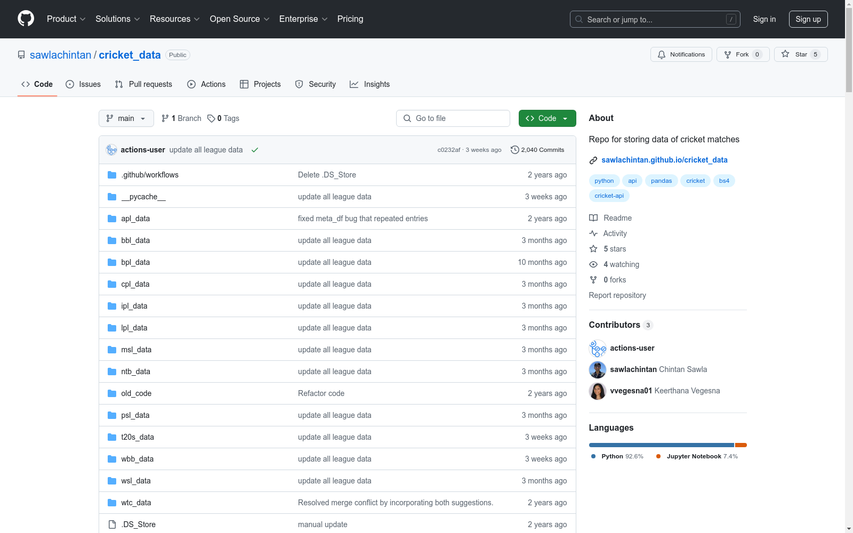Screen dimensions: 853x533
Task: Open the psl_data folder name
Action: pyautogui.click(x=135, y=415)
